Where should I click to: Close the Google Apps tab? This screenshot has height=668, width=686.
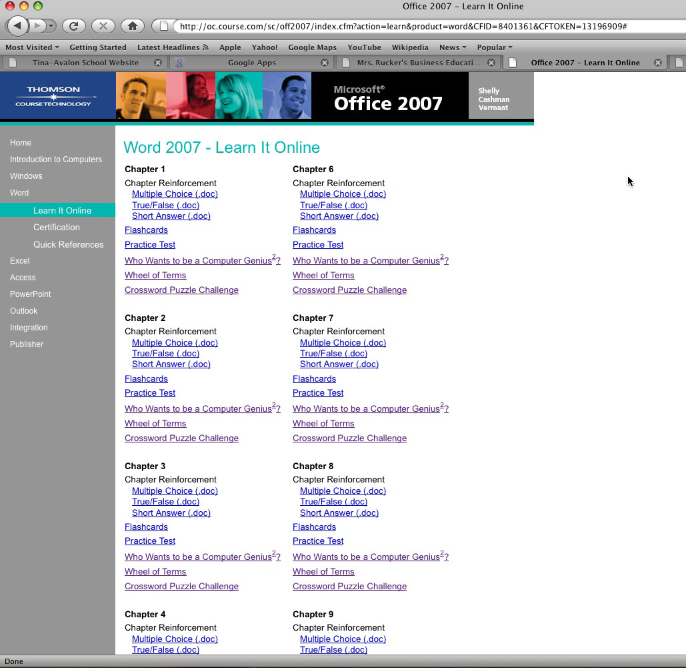pos(325,63)
